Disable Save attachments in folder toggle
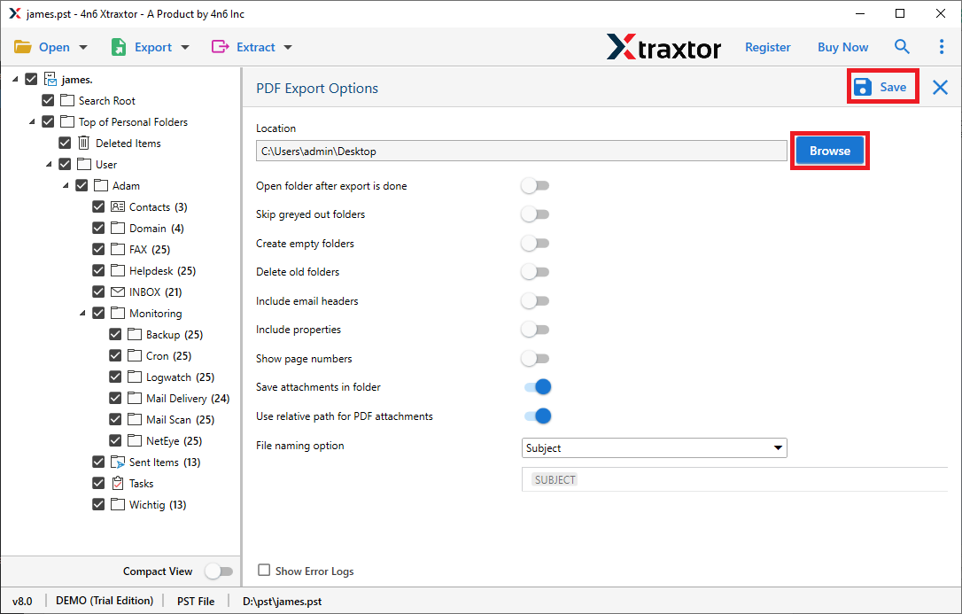Image resolution: width=962 pixels, height=614 pixels. pyautogui.click(x=537, y=387)
